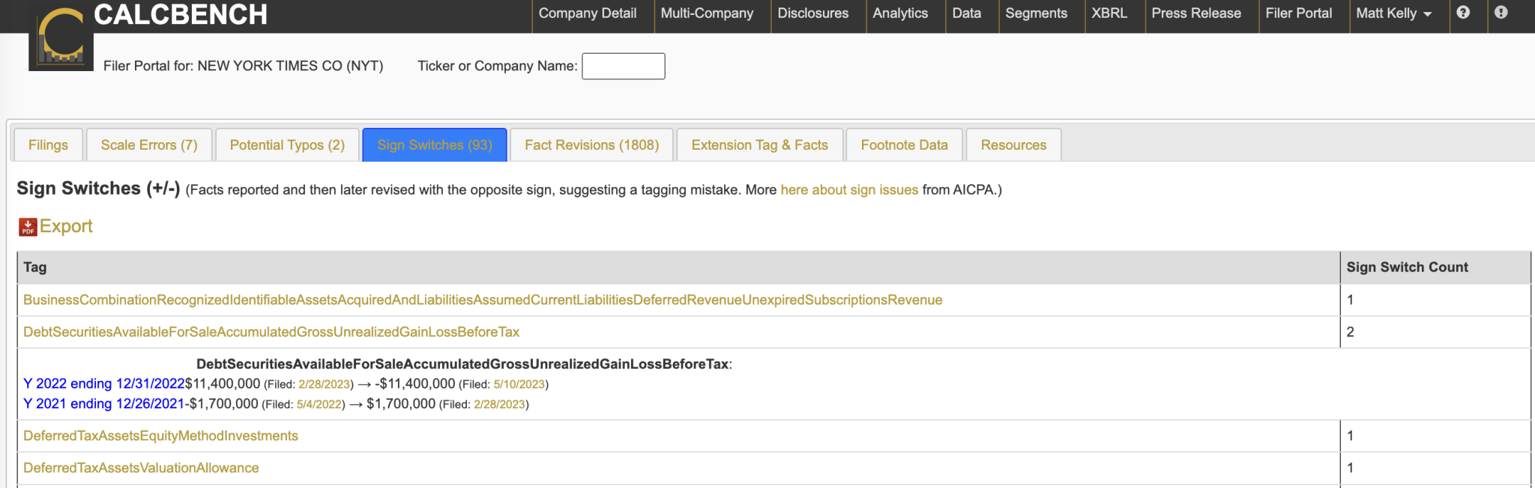Click the question mark help icon
Screen dimensions: 1535x488
click(1463, 13)
